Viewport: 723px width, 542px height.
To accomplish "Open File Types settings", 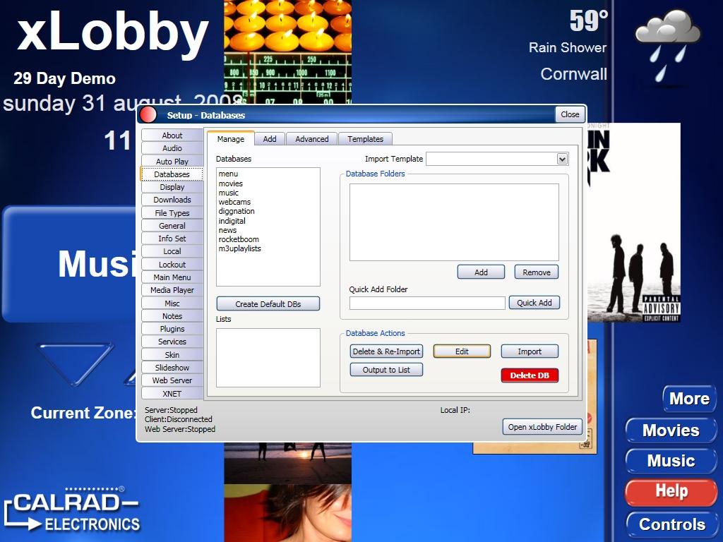I will 172,213.
